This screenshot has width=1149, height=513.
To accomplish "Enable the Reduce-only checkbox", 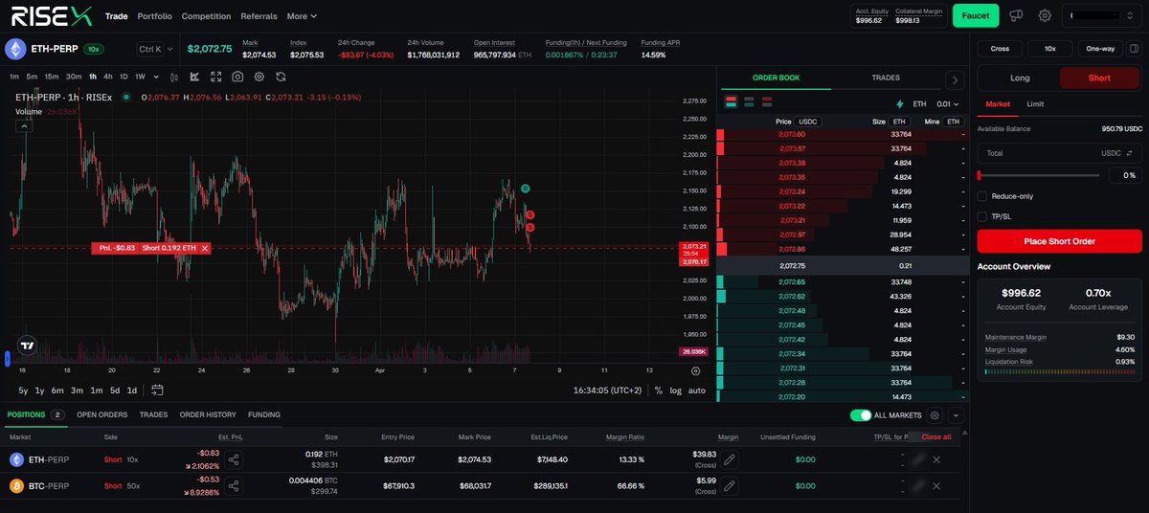I will (x=982, y=196).
